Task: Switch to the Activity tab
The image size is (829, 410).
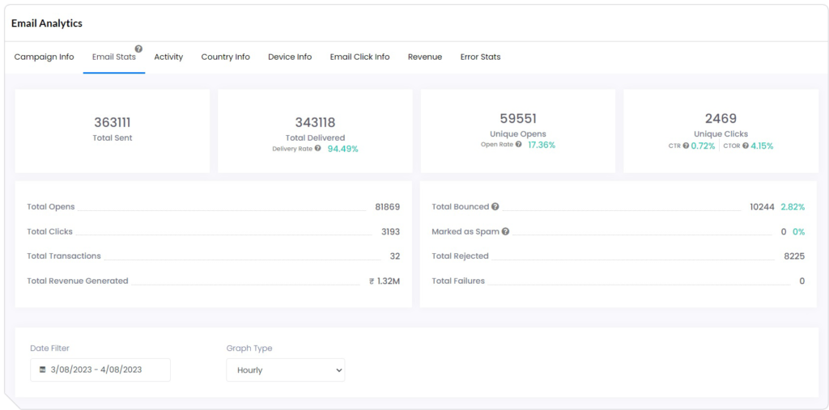Action: (x=168, y=57)
